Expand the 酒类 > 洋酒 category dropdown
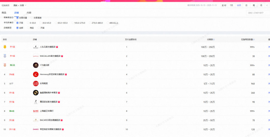 click(20, 5)
